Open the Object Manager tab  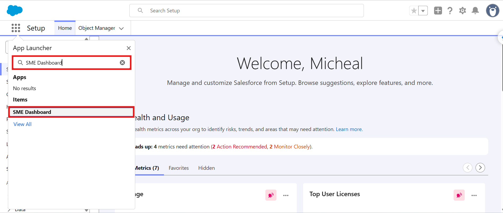point(97,28)
